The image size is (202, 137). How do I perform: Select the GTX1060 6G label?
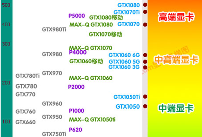click(x=124, y=55)
